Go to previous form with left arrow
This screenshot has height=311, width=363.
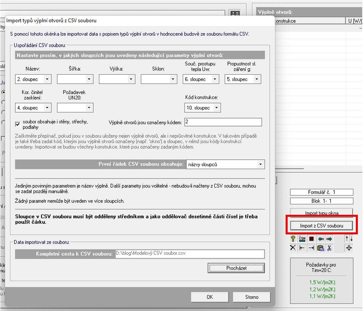point(321,239)
